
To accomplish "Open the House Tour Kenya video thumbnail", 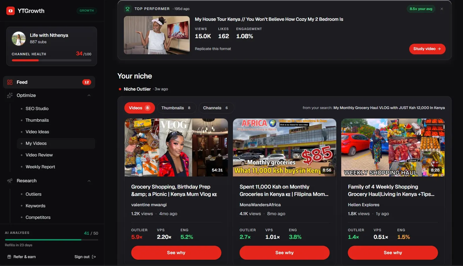I will pyautogui.click(x=157, y=35).
